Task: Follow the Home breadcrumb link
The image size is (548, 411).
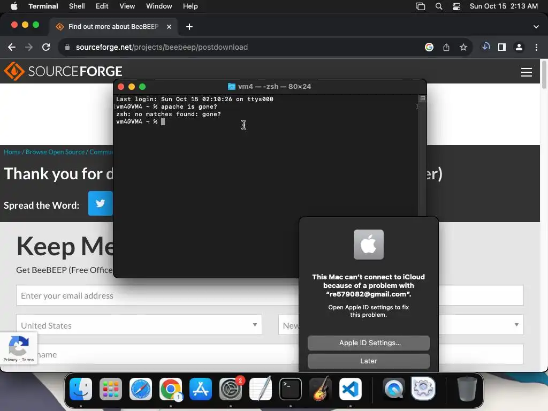Action: point(12,152)
